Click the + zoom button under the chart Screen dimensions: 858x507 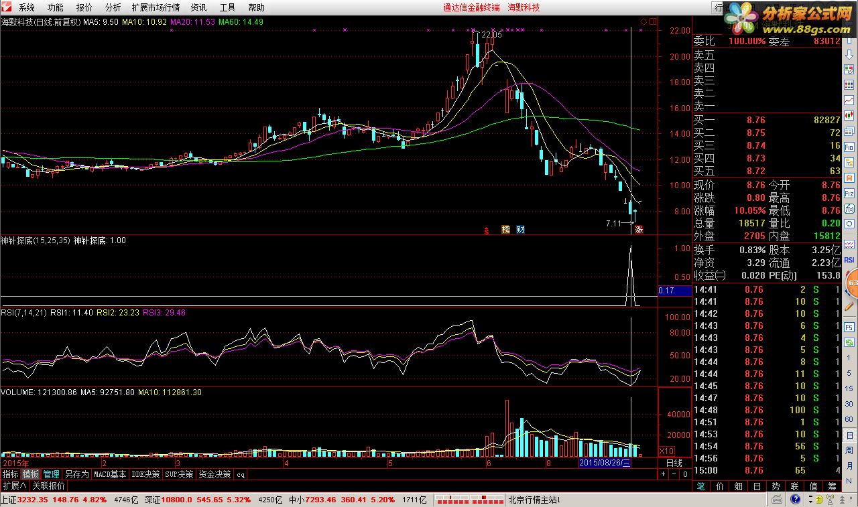[663, 474]
